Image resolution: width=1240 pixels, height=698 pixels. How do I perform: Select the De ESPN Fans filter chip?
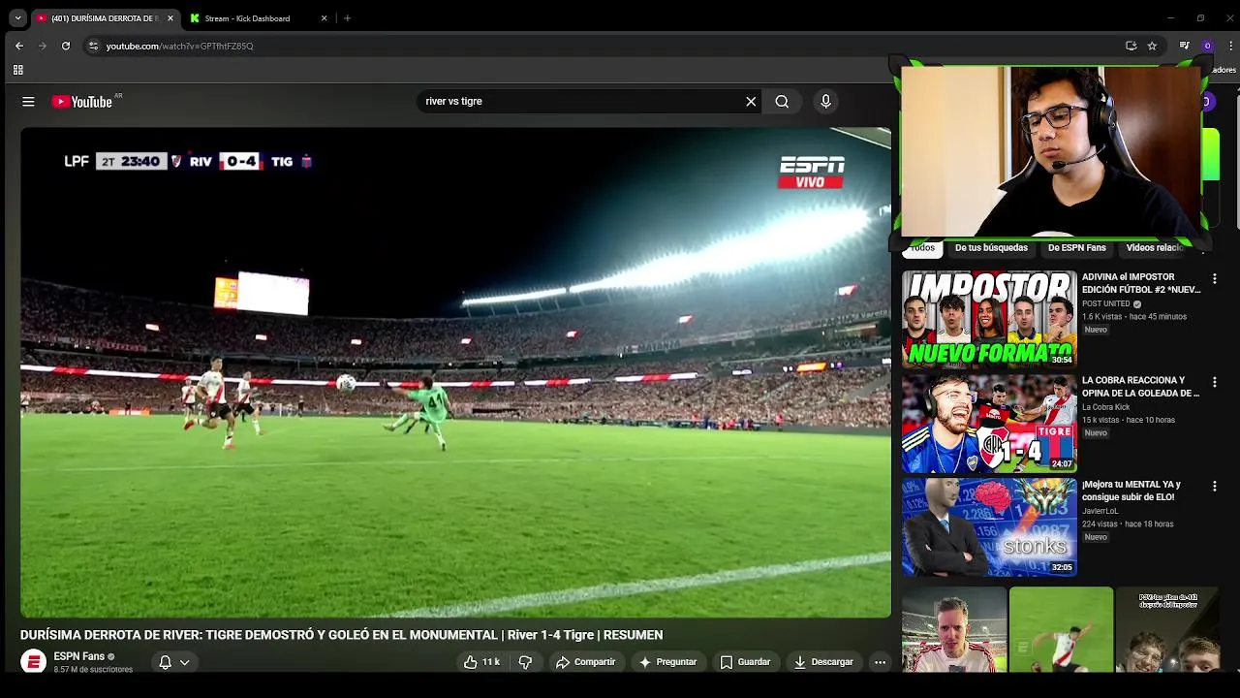click(1076, 248)
